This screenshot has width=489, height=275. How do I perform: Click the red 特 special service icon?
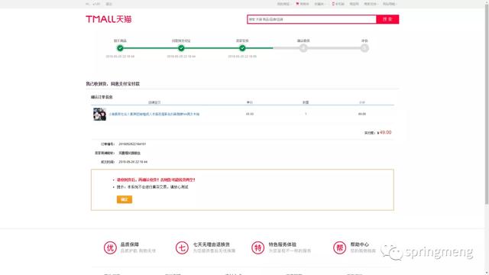(x=258, y=247)
